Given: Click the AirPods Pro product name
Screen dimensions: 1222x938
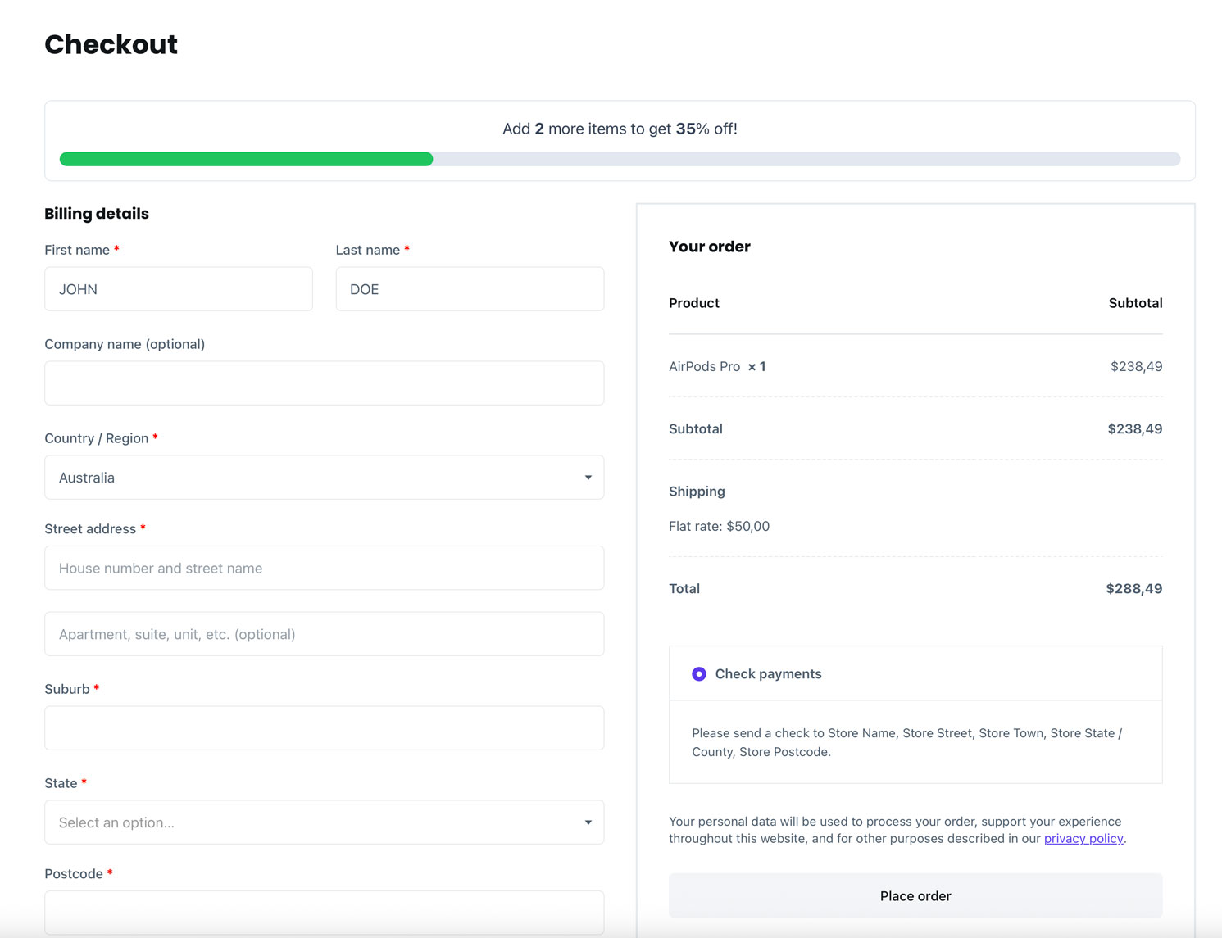Looking at the screenshot, I should [x=704, y=367].
